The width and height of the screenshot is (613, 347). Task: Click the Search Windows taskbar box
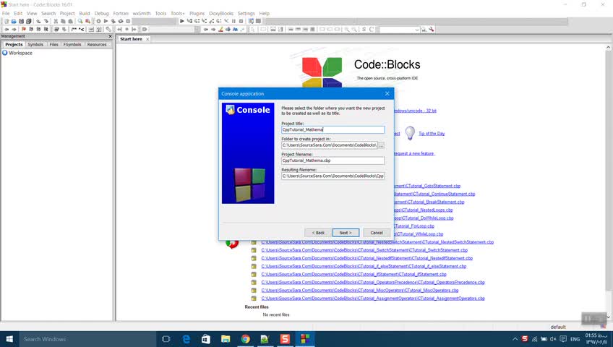[87, 339]
